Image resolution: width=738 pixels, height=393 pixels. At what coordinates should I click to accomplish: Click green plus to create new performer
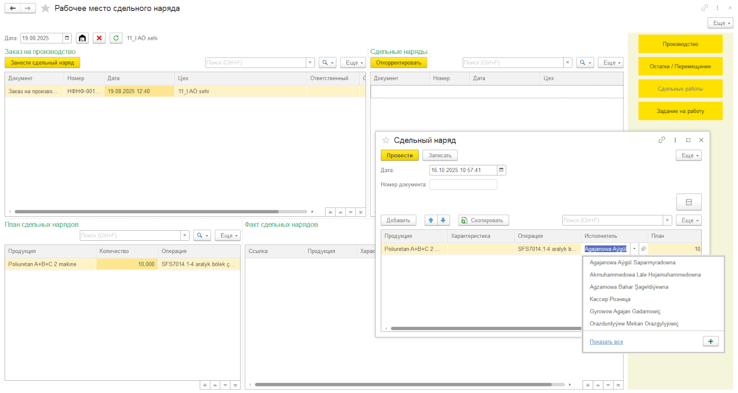(710, 342)
